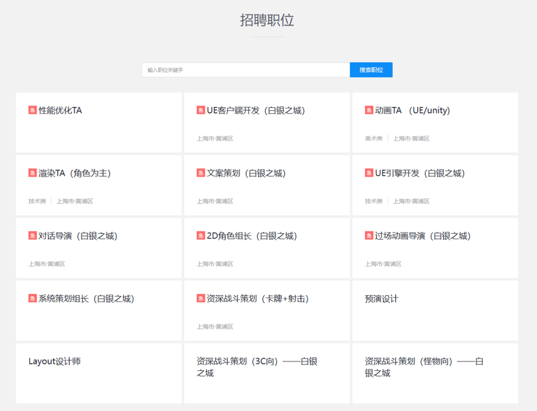This screenshot has height=411, width=537.
Task: Click 上海市·黄浦区 location under UE引擎开发
Action: click(x=411, y=201)
